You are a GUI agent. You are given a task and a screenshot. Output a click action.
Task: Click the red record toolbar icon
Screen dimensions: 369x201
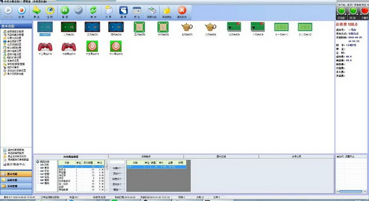point(22,10)
